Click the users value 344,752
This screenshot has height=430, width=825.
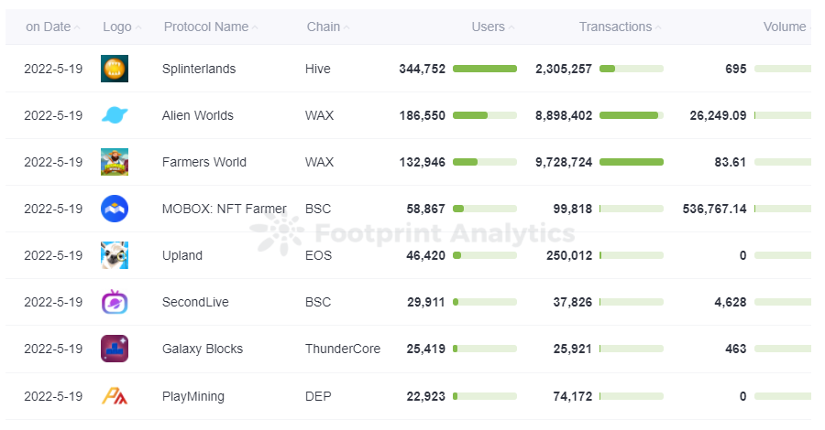click(x=422, y=69)
